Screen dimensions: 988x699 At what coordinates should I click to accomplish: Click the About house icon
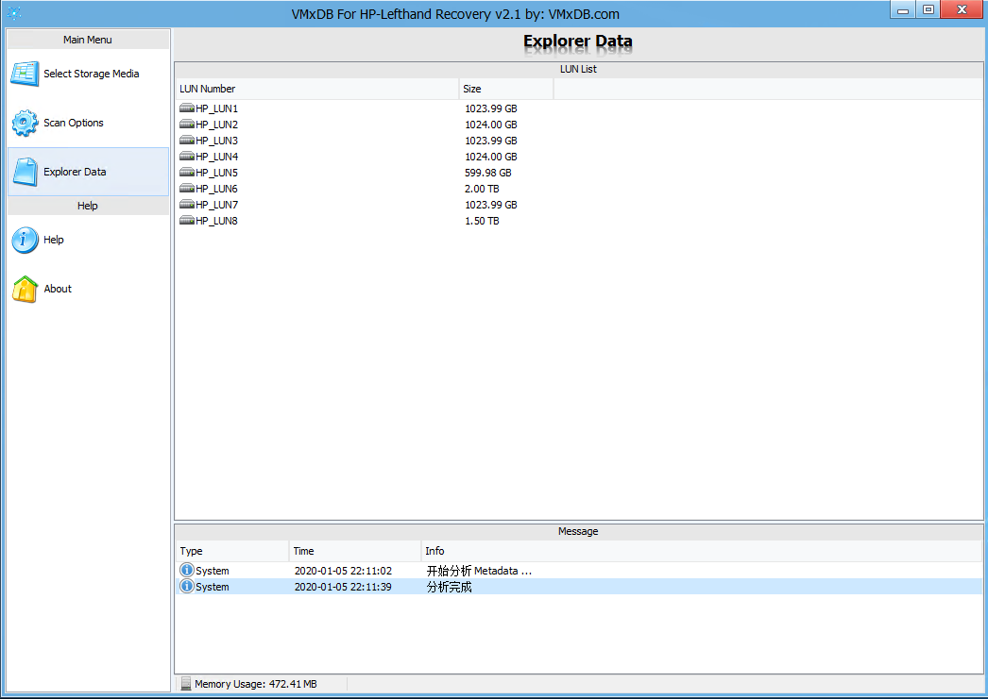click(25, 289)
